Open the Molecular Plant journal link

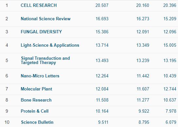click(x=37, y=89)
